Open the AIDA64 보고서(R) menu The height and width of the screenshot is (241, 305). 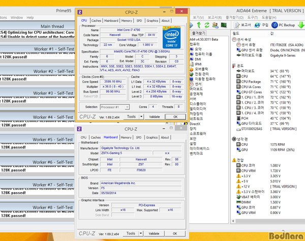click(x=215, y=17)
